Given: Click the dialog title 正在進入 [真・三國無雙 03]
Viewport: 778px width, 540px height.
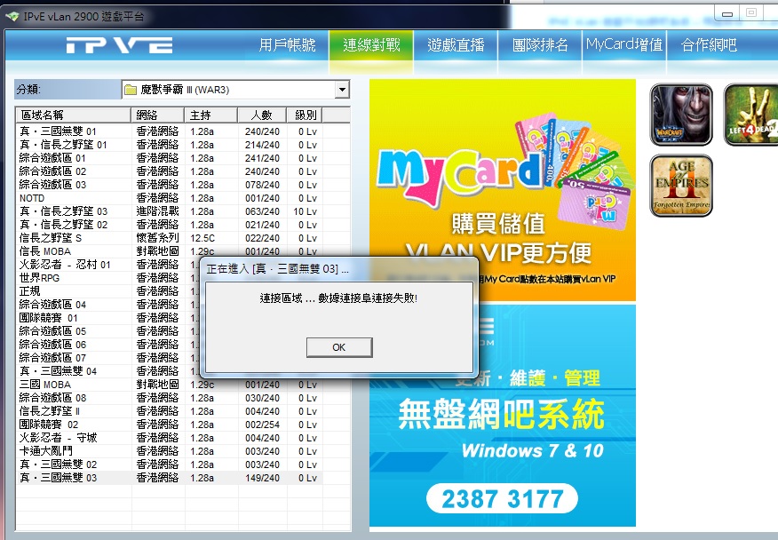Looking at the screenshot, I should (277, 269).
